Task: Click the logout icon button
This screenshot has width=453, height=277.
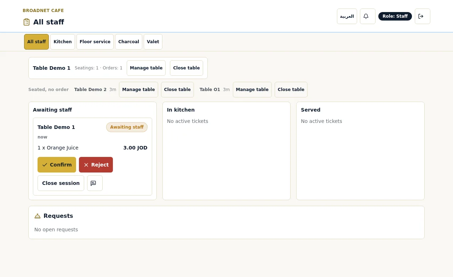Action: tap(422, 16)
